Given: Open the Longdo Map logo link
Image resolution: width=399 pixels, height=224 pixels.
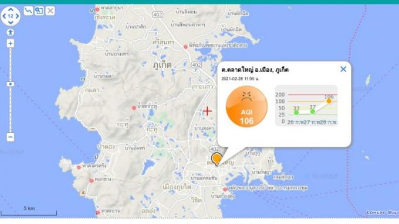Looking at the screenshot, I should point(382,212).
